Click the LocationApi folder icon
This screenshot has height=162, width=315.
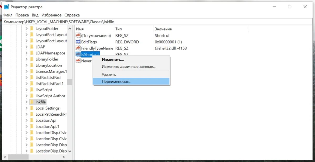coord(32,120)
